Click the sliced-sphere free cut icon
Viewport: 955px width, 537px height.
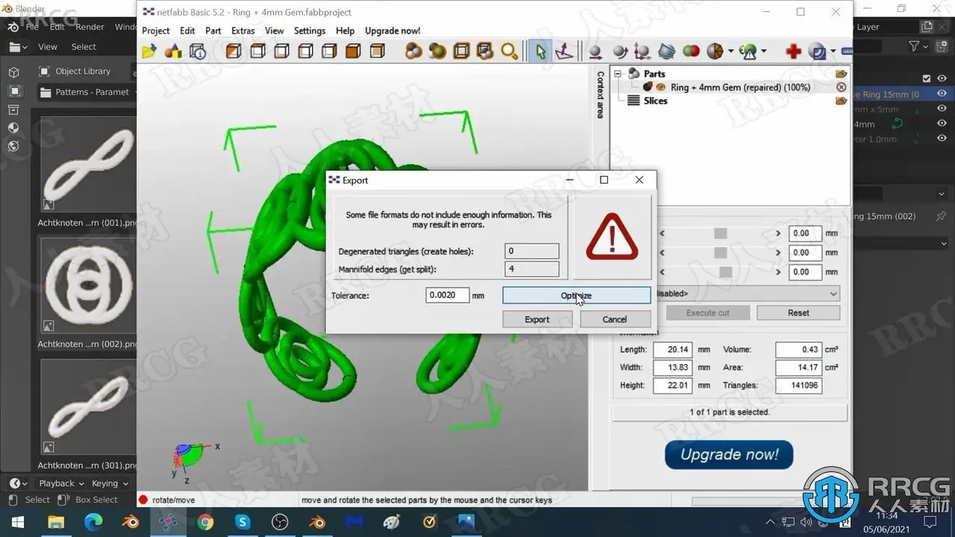(715, 51)
